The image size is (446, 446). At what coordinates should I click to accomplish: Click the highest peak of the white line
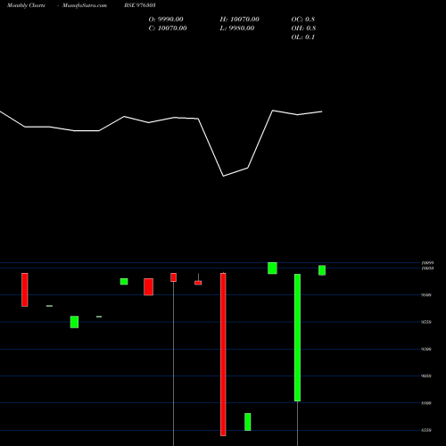273,111
